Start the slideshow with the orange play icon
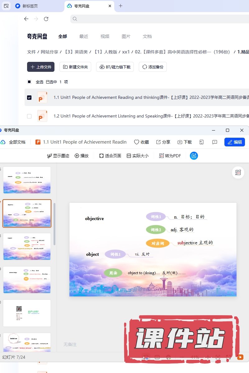This screenshot has height=373, width=249. [240, 357]
